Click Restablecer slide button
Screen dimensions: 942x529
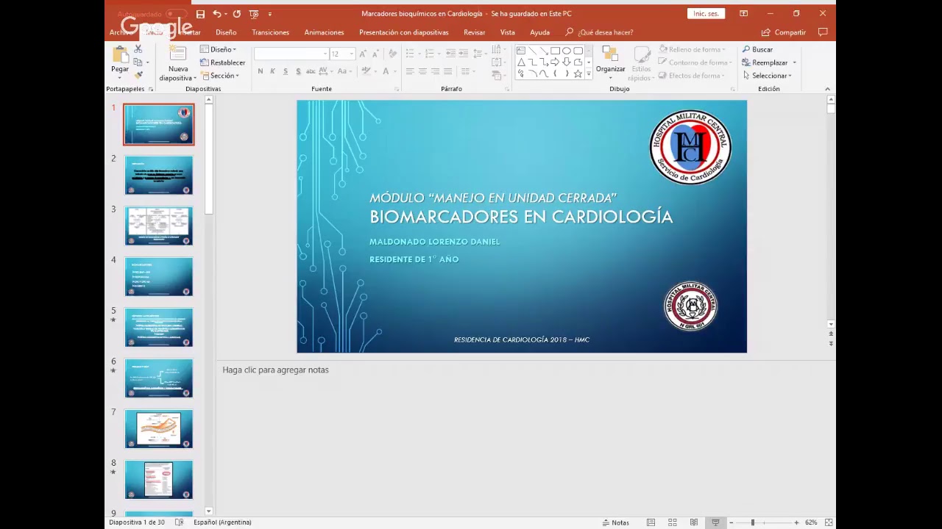click(222, 62)
